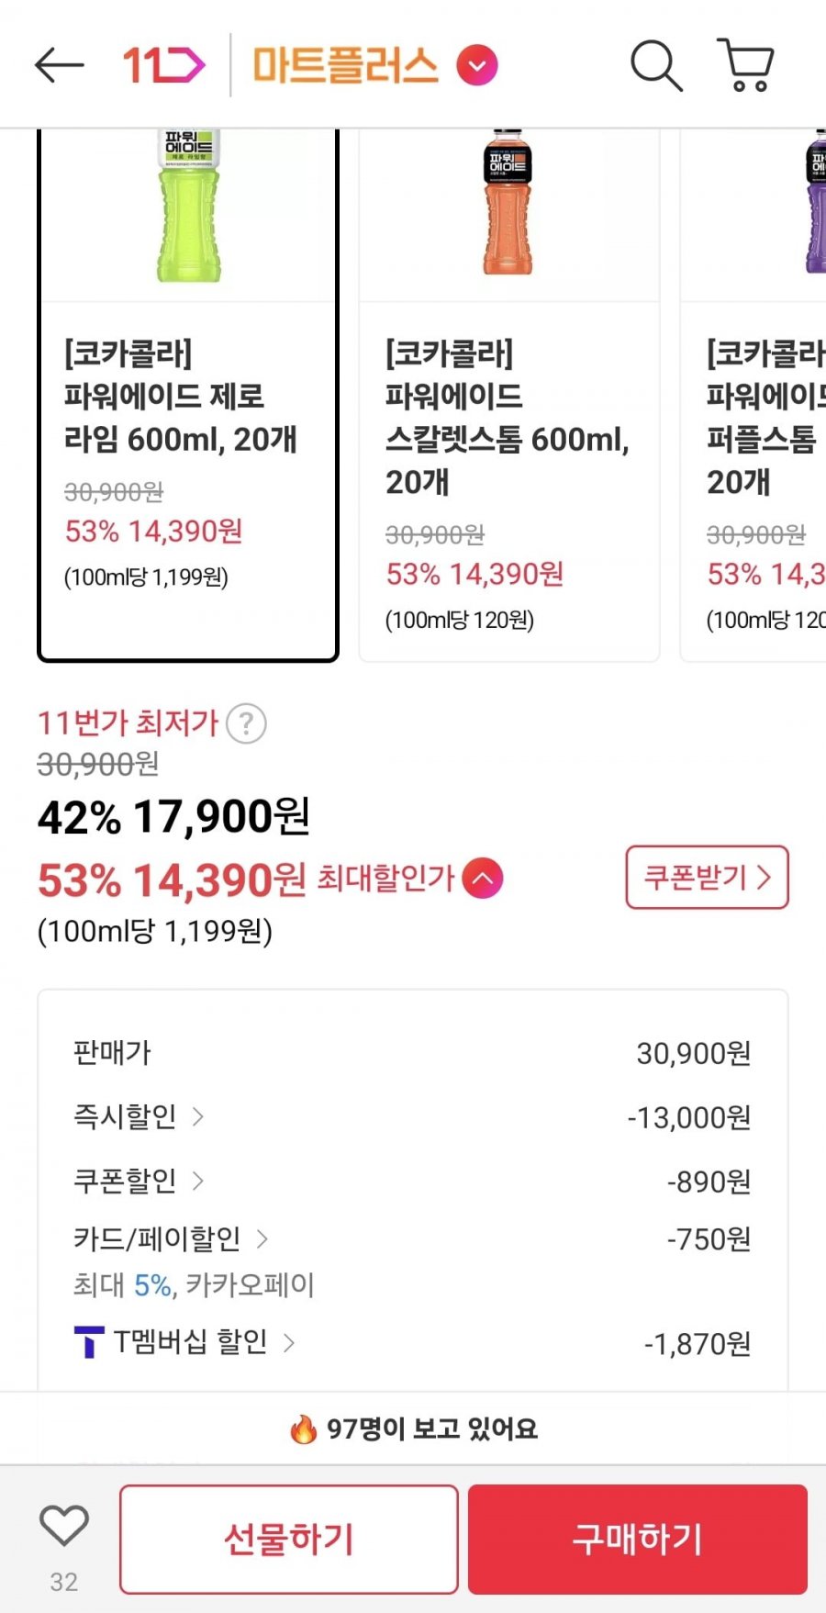Toggle the heart wishlist icon
This screenshot has height=1613, width=826.
pyautogui.click(x=64, y=1527)
